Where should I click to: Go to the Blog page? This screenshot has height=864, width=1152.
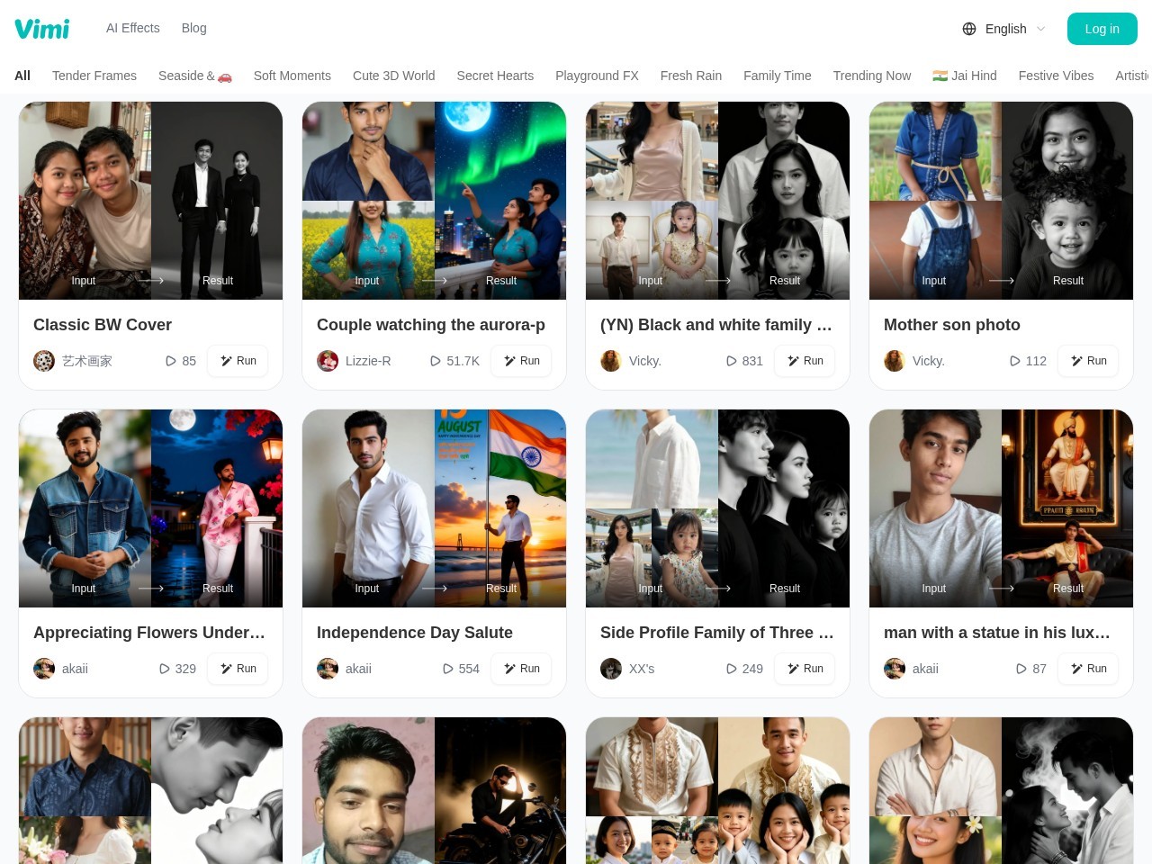tap(194, 28)
